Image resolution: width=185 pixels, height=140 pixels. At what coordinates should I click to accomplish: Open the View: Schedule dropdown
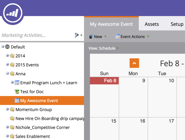tap(104, 48)
